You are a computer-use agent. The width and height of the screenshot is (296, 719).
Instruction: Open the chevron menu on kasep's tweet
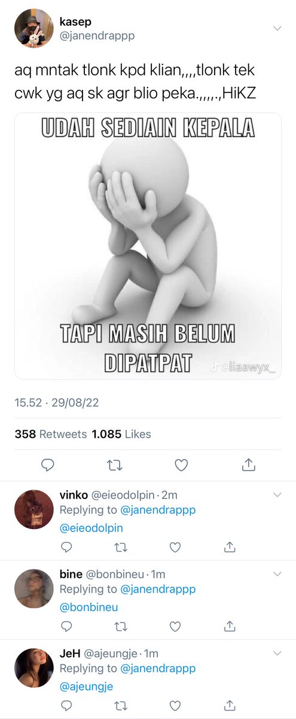[277, 29]
